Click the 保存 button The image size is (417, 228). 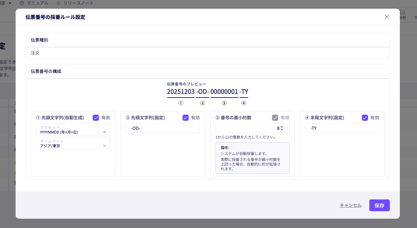379,205
